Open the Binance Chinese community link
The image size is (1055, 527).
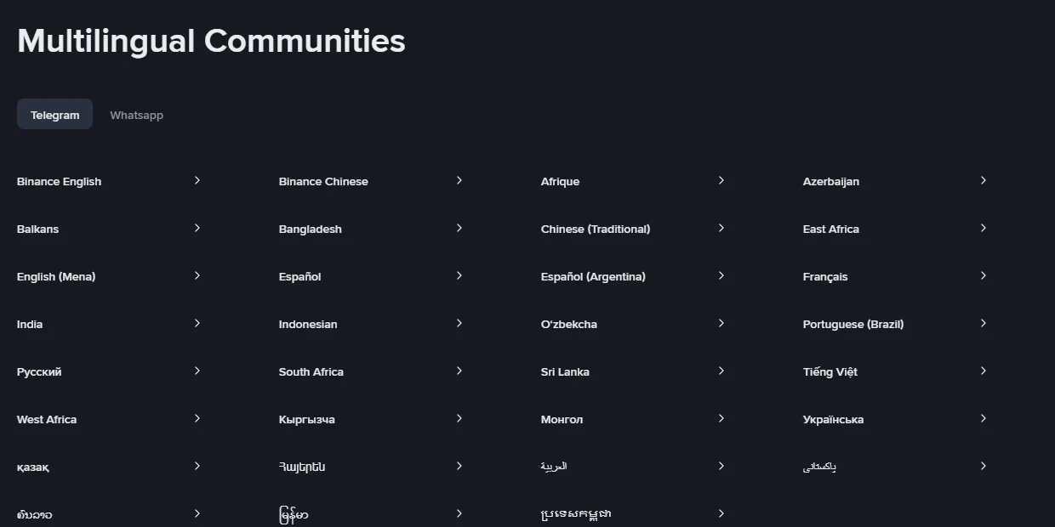pyautogui.click(x=323, y=181)
